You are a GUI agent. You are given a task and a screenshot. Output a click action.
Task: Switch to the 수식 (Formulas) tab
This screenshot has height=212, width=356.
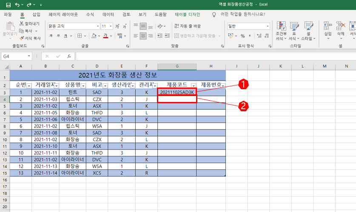point(90,14)
